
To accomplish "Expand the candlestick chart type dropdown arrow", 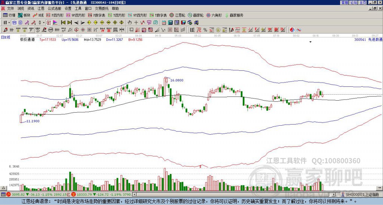I will click(x=44, y=22).
